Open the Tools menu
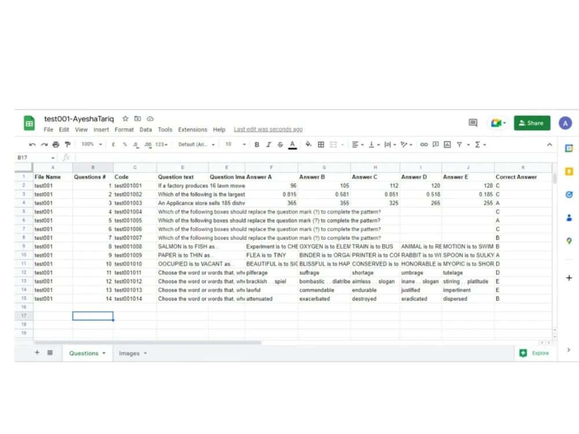 [165, 130]
